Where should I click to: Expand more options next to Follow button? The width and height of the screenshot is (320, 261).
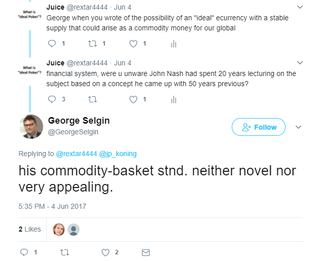(298, 127)
